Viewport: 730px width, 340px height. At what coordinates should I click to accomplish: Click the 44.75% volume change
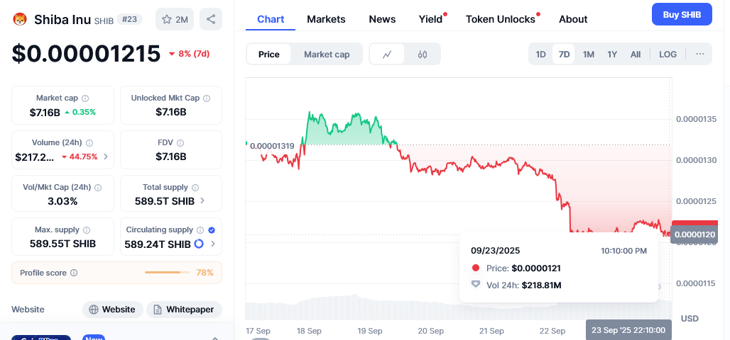[80, 157]
